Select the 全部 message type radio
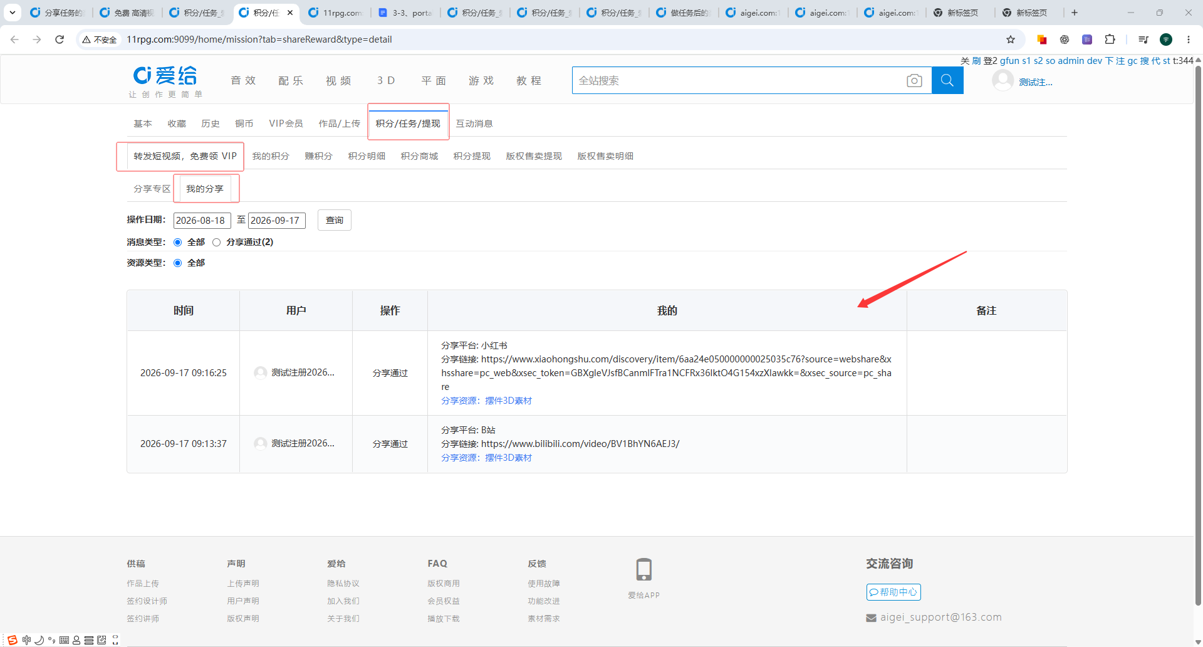 178,242
